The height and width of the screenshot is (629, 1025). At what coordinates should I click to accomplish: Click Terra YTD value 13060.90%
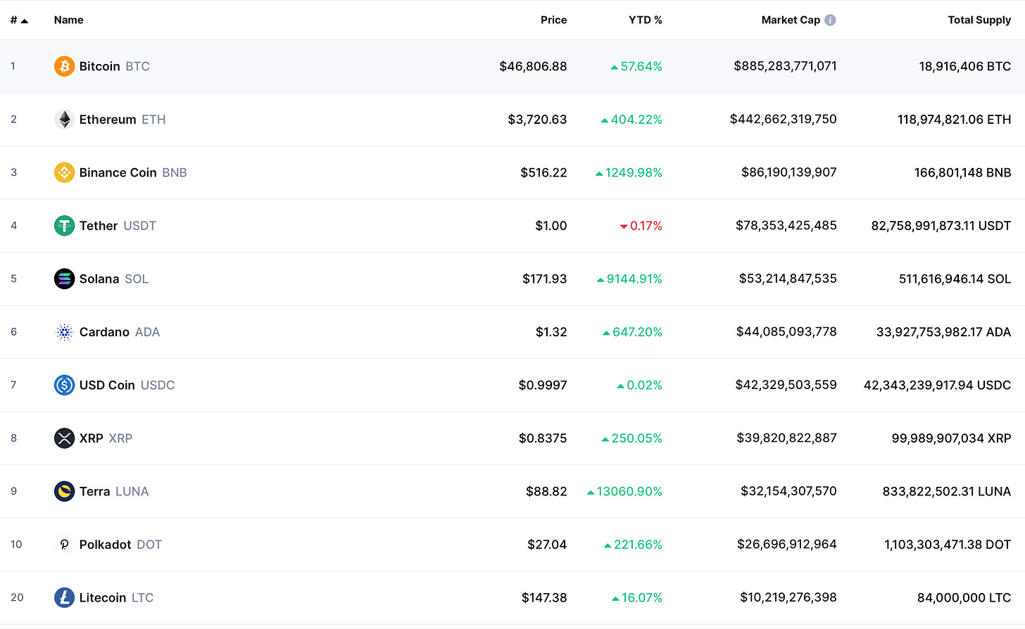[624, 491]
